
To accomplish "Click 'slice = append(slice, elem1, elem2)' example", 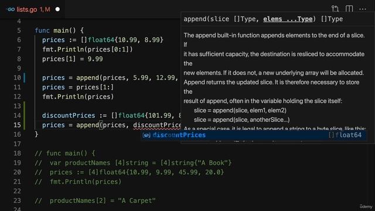I will pyautogui.click(x=240, y=111).
